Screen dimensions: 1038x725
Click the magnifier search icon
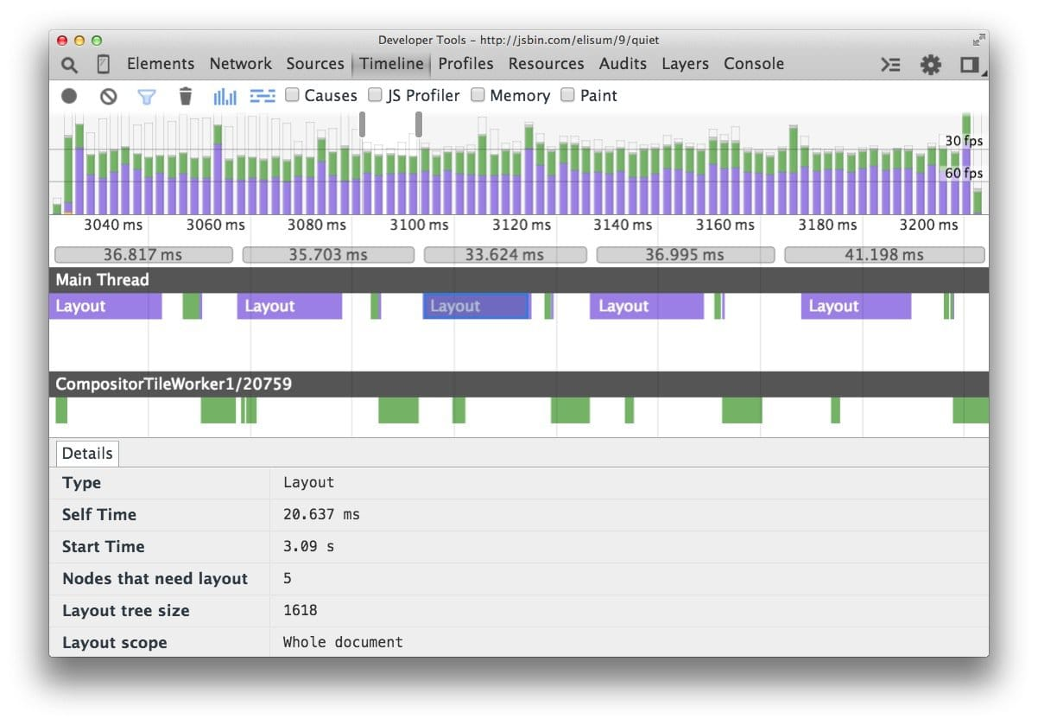point(69,65)
